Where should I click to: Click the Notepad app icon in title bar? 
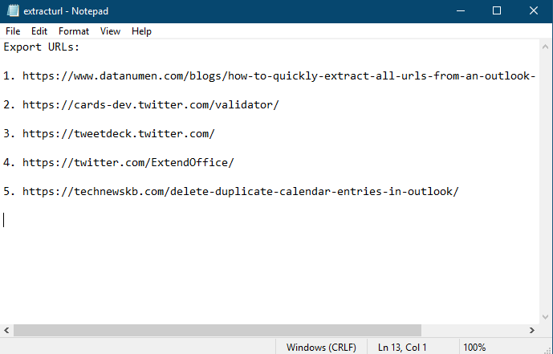[11, 11]
